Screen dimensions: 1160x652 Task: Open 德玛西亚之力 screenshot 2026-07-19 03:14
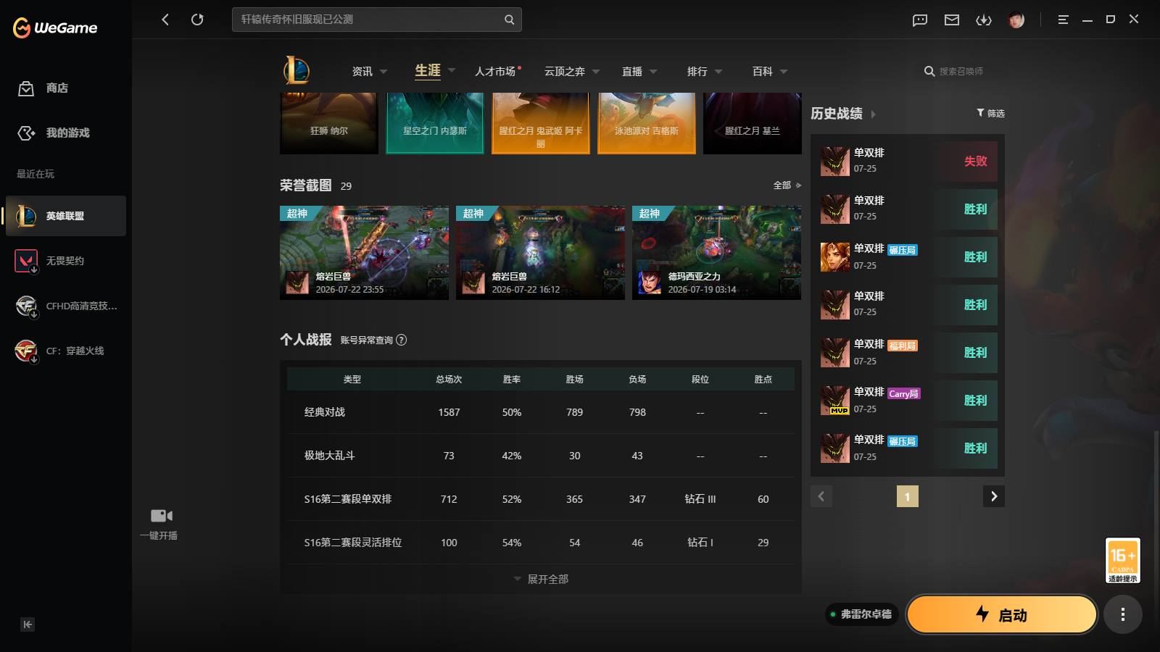[716, 252]
